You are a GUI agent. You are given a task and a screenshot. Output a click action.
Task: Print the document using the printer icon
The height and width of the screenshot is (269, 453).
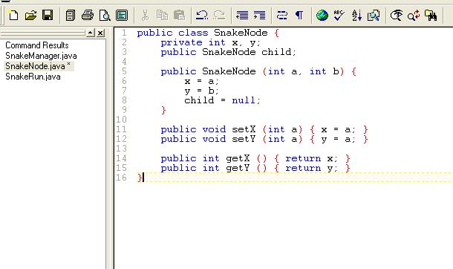pyautogui.click(x=87, y=15)
